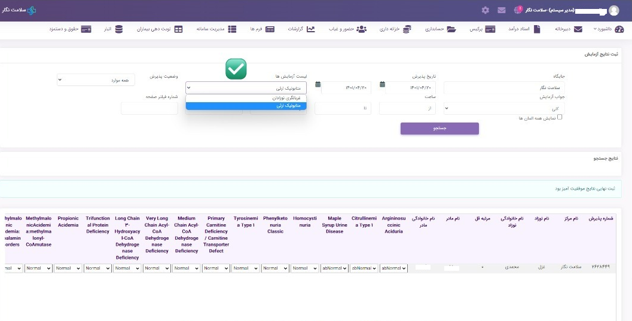Open the Argininosuccinic Aciduria result dropdown
The image size is (632, 321).
(x=393, y=268)
